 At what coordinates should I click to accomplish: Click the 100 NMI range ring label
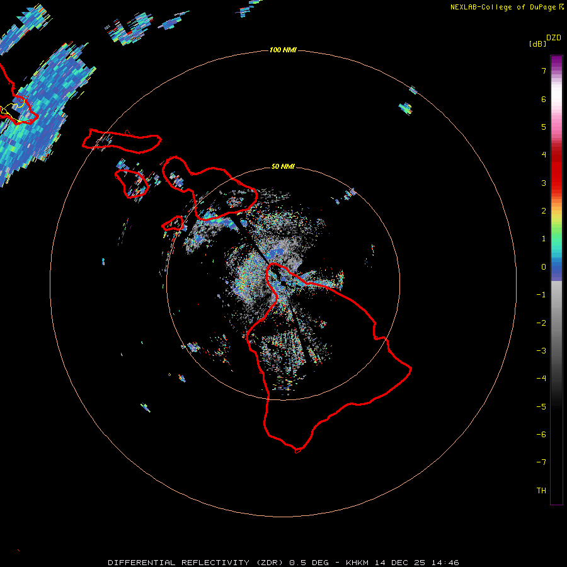283,50
